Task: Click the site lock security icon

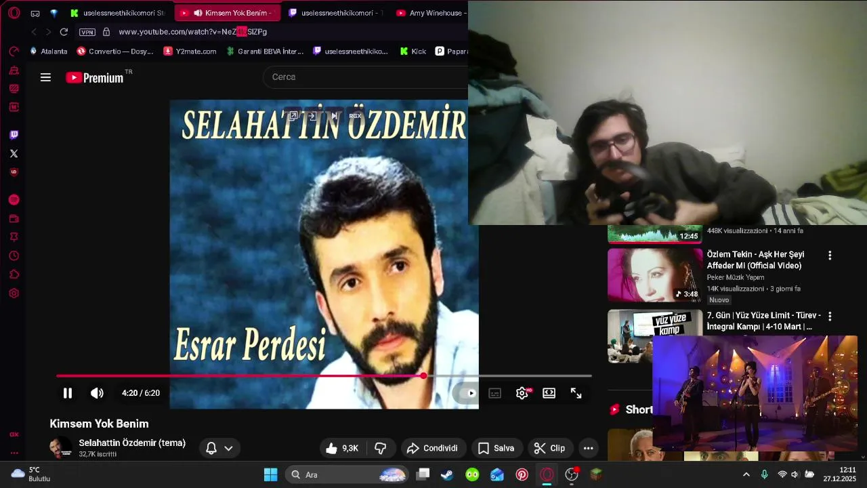Action: (x=106, y=32)
